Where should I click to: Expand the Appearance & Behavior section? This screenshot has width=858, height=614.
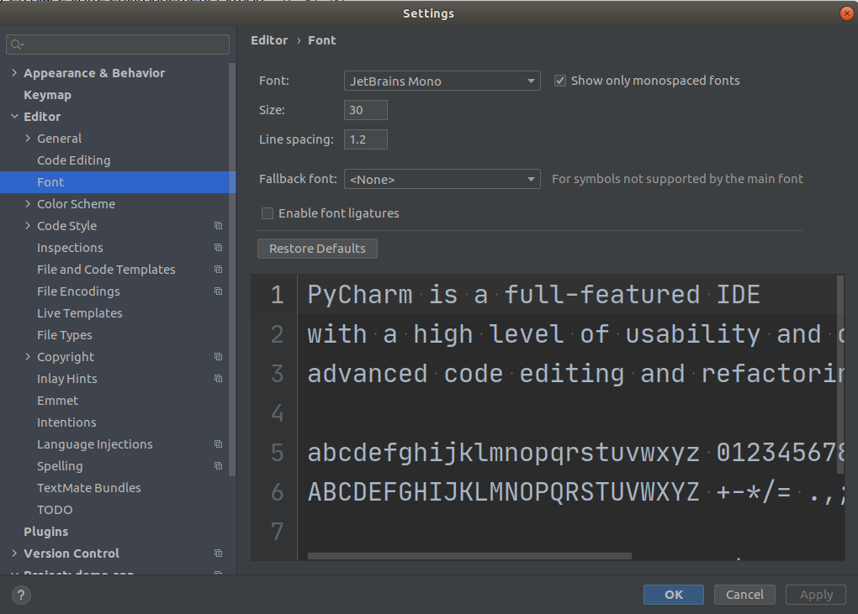15,73
